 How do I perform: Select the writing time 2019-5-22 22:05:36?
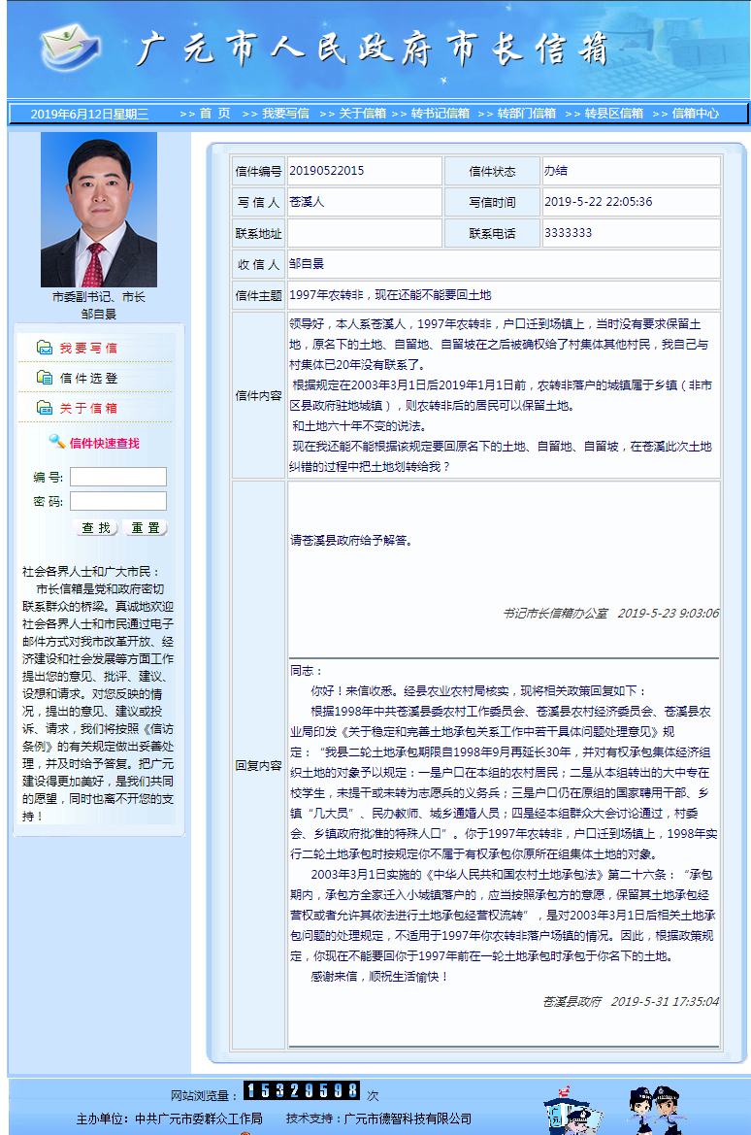coord(599,202)
